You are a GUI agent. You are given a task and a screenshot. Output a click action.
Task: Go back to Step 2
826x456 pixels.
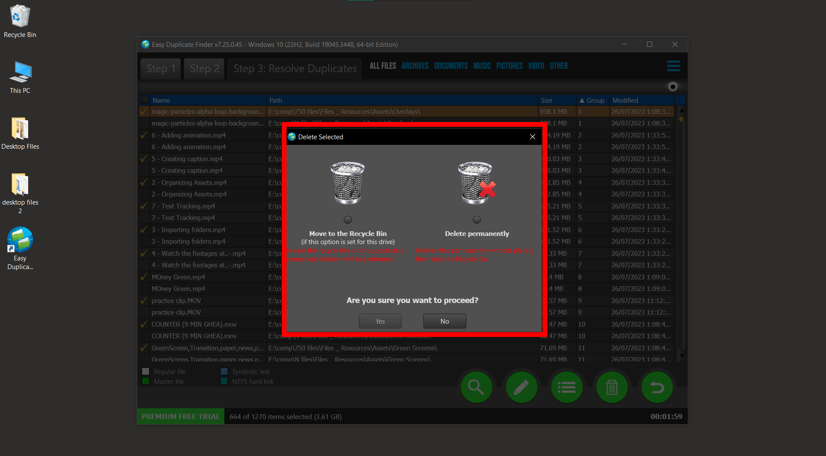tap(203, 68)
